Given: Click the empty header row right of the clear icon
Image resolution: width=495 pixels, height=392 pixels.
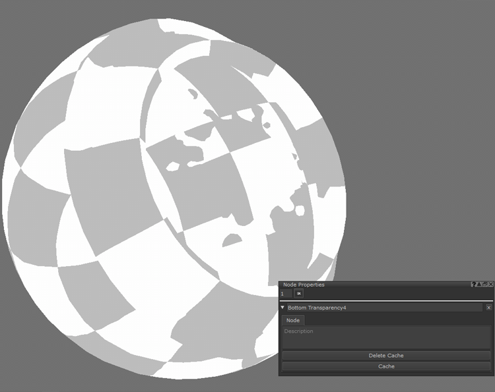Looking at the screenshot, I should (396, 293).
